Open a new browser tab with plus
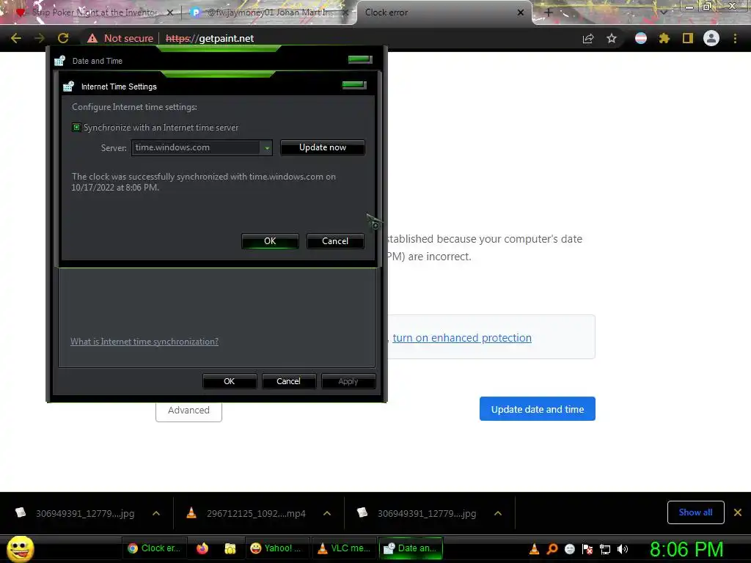 click(x=549, y=12)
